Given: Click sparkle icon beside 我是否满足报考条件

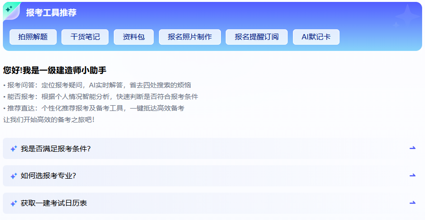Looking at the screenshot, I should (x=13, y=148).
